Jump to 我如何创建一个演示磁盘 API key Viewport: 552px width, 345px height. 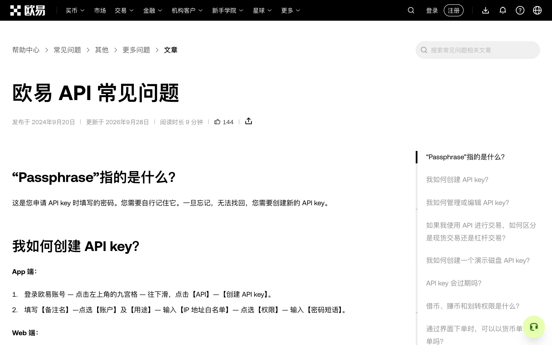coord(478,260)
